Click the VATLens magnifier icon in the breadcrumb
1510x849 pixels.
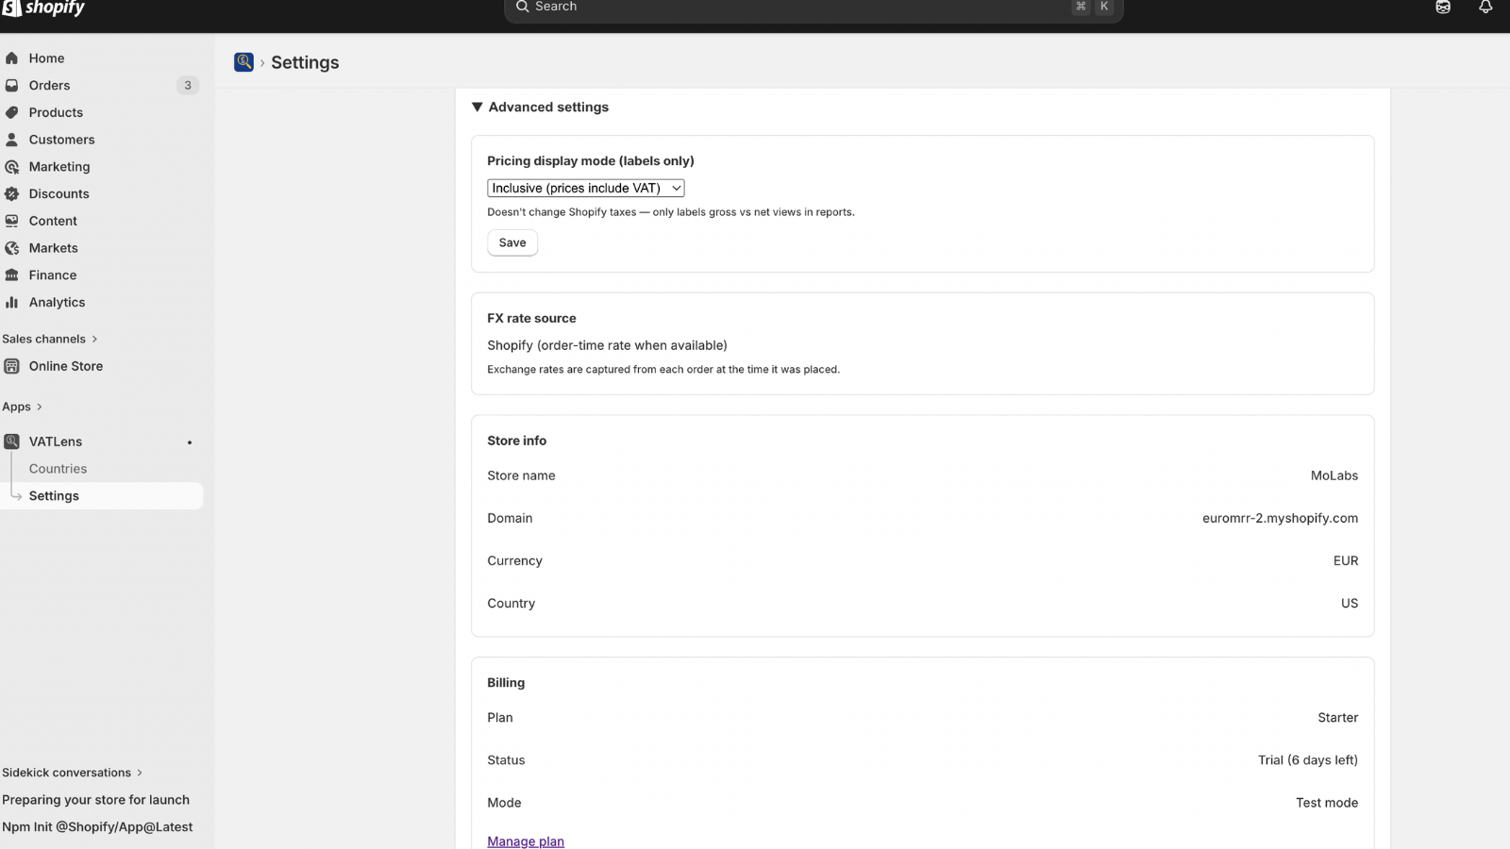coord(243,61)
